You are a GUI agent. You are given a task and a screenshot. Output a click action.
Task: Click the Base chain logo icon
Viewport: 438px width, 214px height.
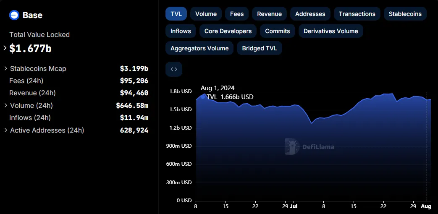coord(14,15)
